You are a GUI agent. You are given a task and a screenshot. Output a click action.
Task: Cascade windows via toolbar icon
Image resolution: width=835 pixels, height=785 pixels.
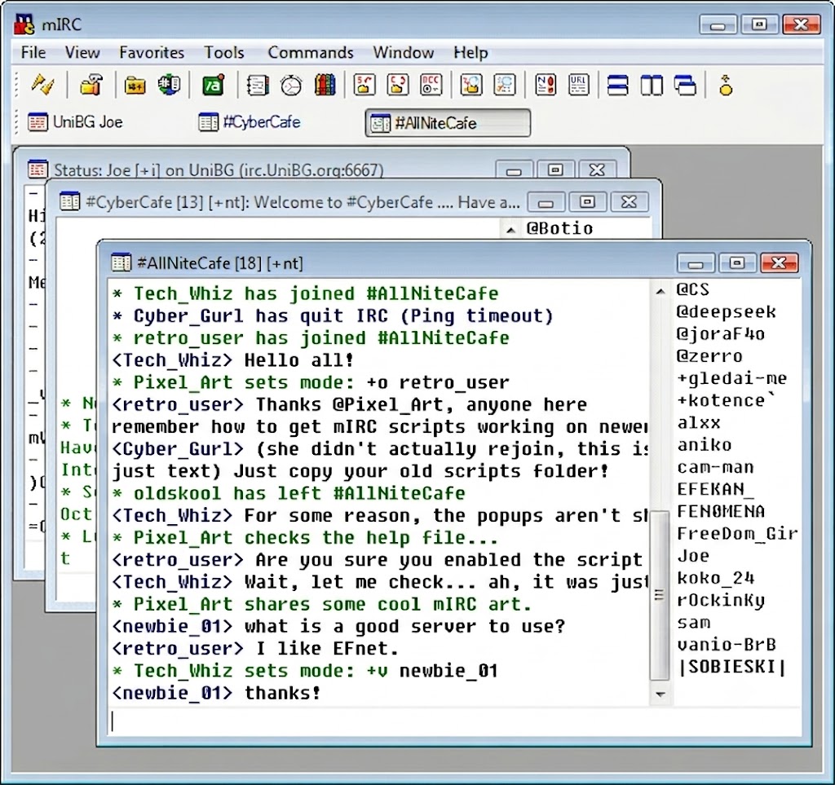coord(685,85)
